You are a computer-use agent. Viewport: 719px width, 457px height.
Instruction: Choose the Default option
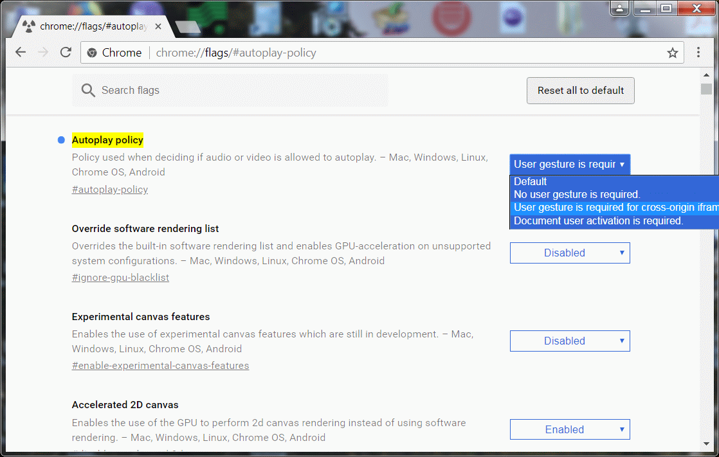point(614,181)
